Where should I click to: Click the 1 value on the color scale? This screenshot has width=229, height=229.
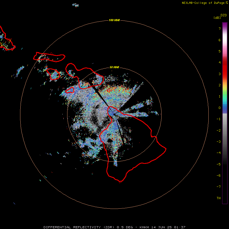[x=220, y=96]
